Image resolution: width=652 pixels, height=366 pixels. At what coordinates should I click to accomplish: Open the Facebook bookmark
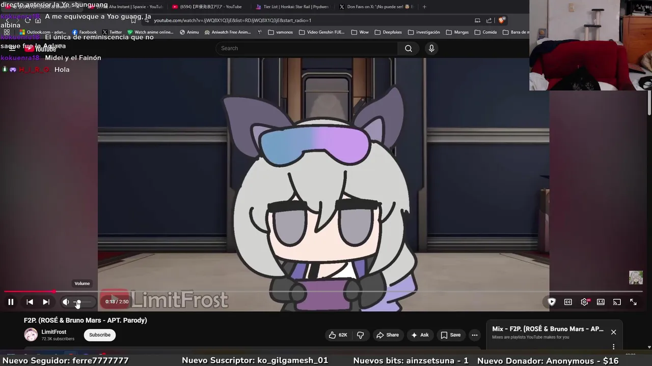(85, 32)
